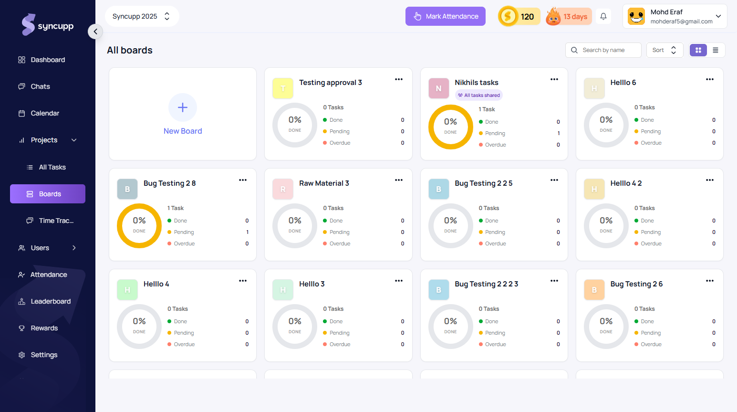Open three-dot menu on Helllo 4 board
Screen dimensions: 737x412
243,281
